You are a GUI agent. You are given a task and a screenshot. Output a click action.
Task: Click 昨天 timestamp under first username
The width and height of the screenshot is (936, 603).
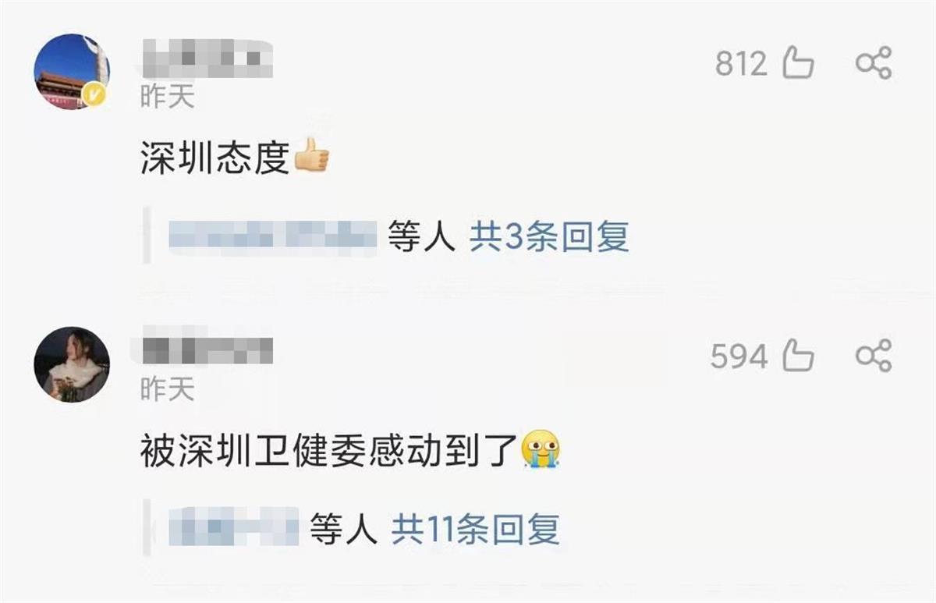pyautogui.click(x=167, y=97)
